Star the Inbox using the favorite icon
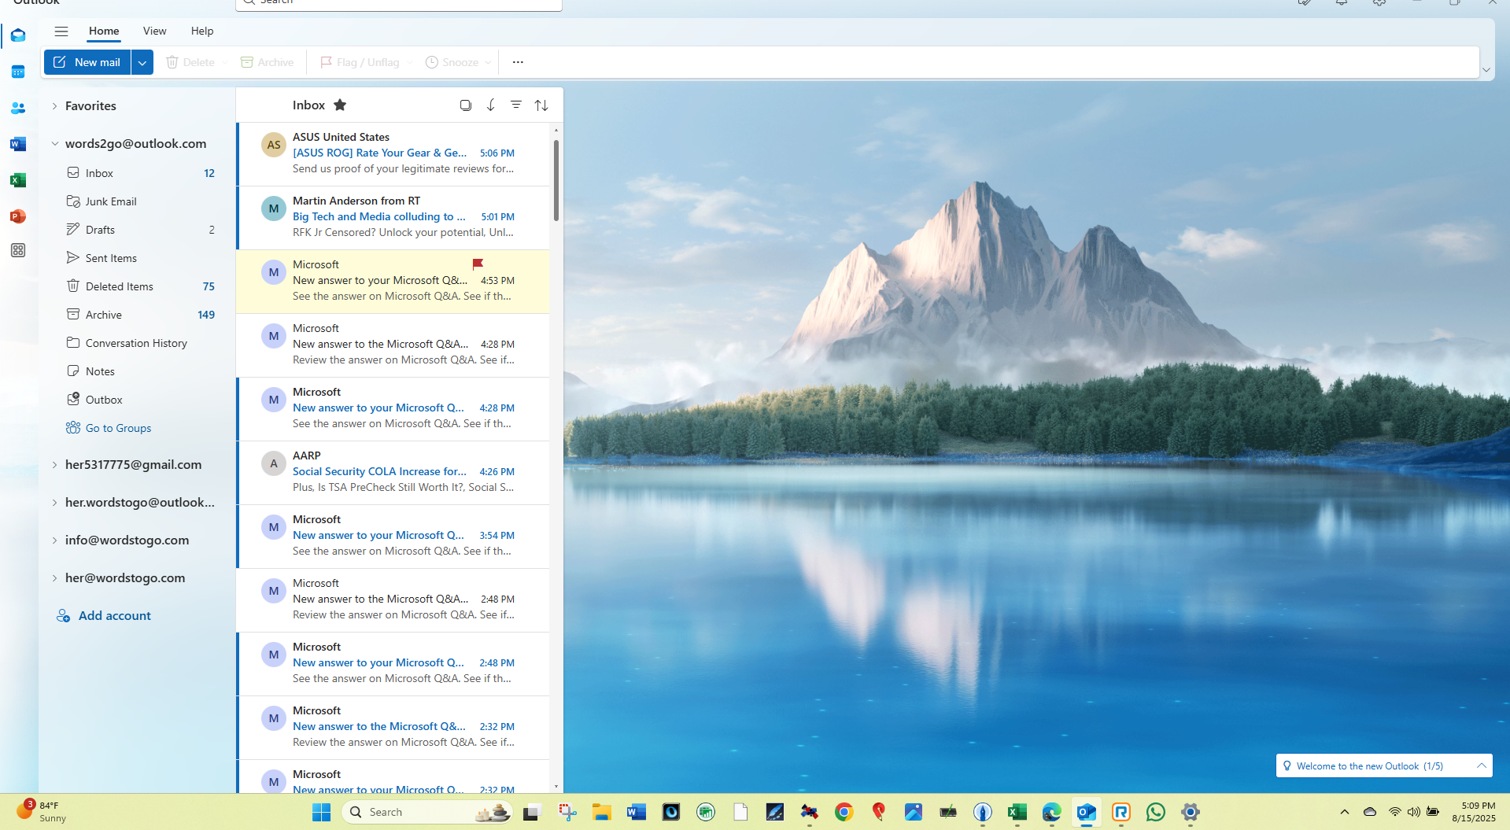The image size is (1510, 830). pos(340,104)
